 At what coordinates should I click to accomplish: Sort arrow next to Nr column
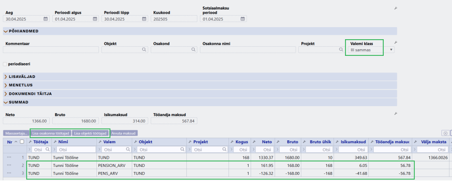click(x=16, y=142)
